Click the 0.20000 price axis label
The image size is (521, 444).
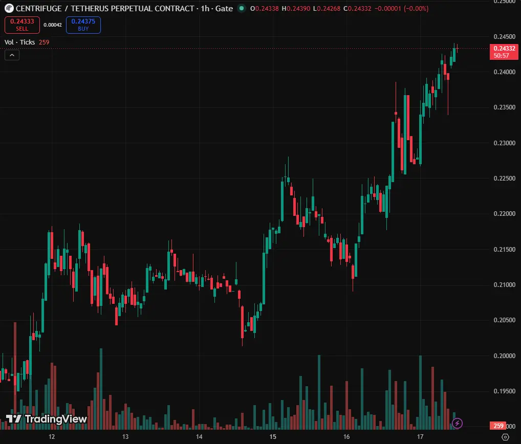click(505, 356)
